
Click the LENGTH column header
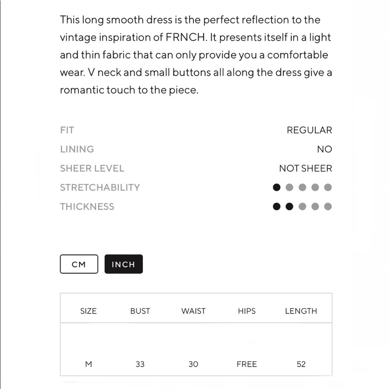[301, 311]
